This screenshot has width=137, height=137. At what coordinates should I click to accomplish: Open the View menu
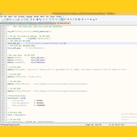(x=15, y=17)
